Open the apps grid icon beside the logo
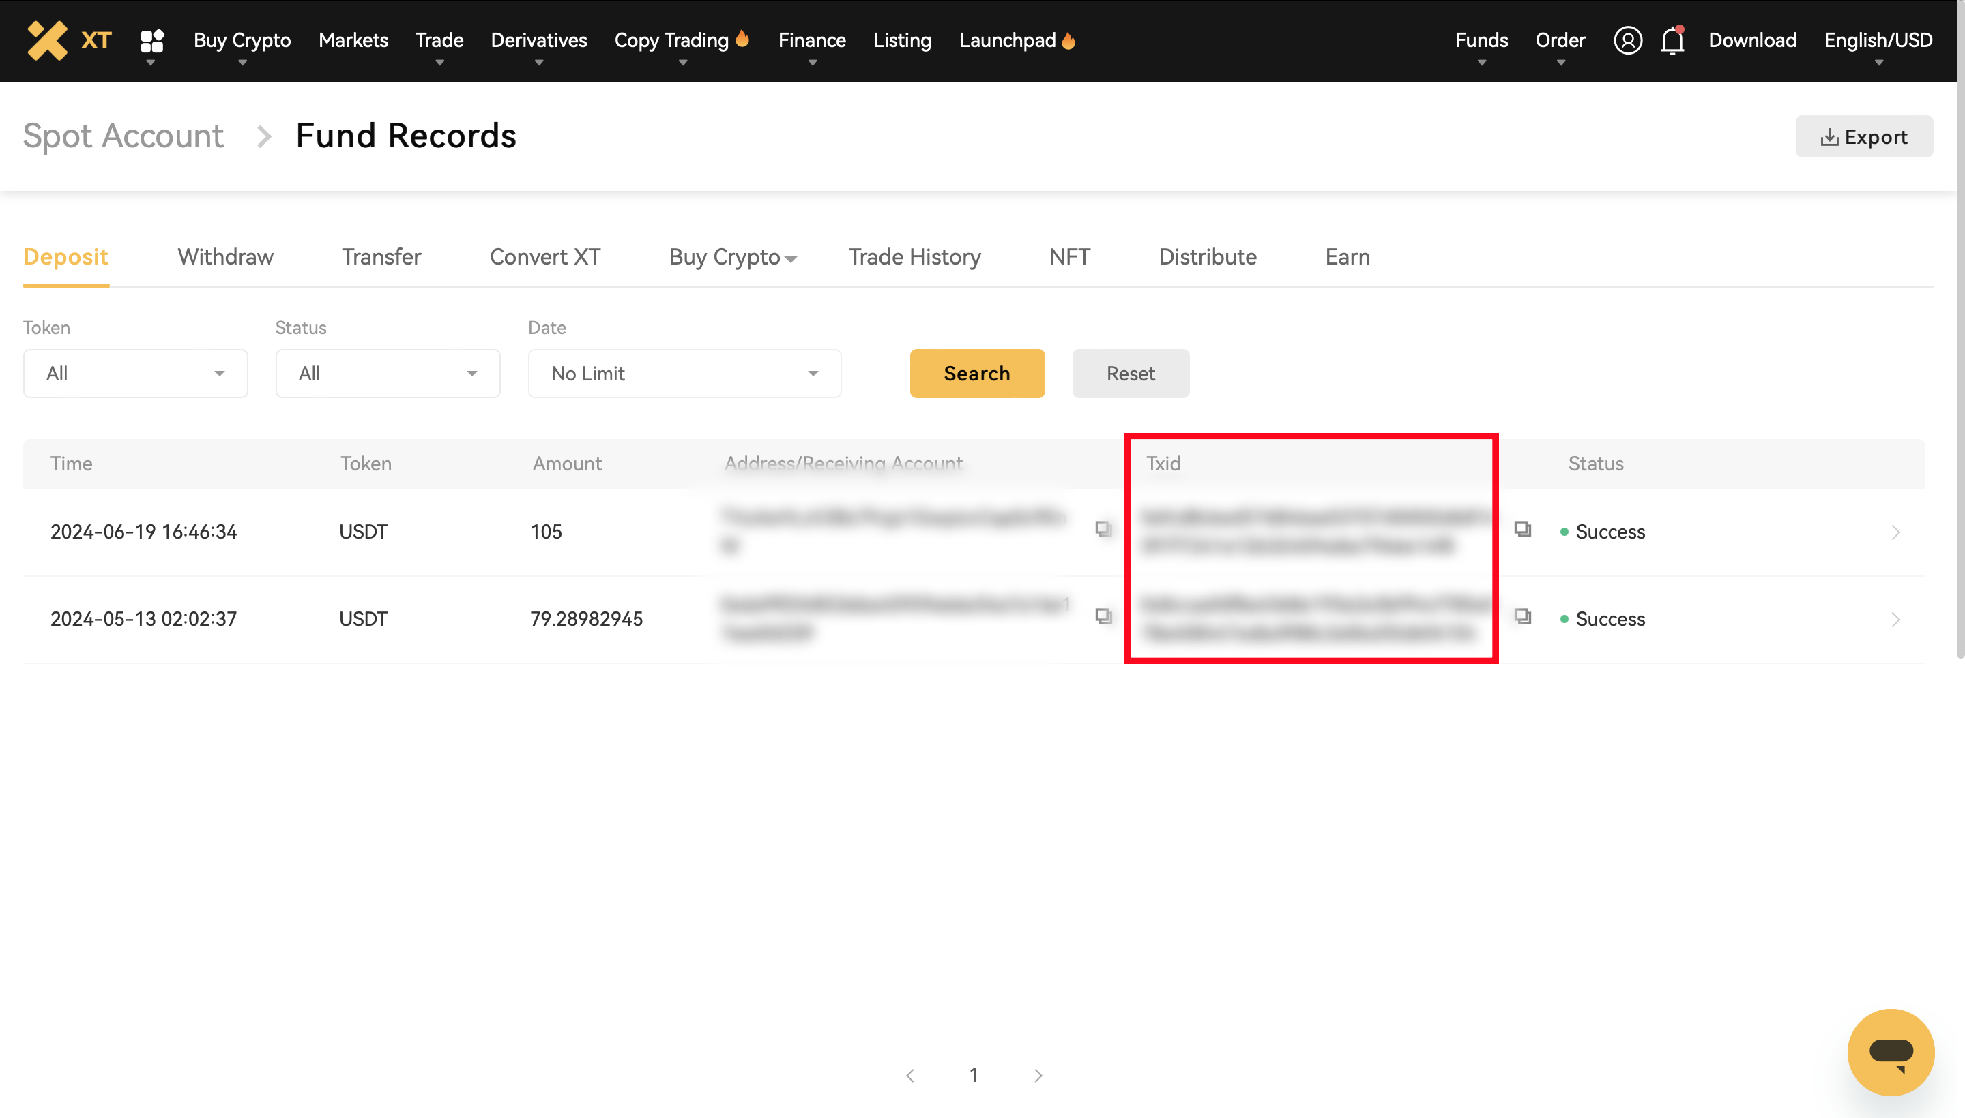 [151, 40]
